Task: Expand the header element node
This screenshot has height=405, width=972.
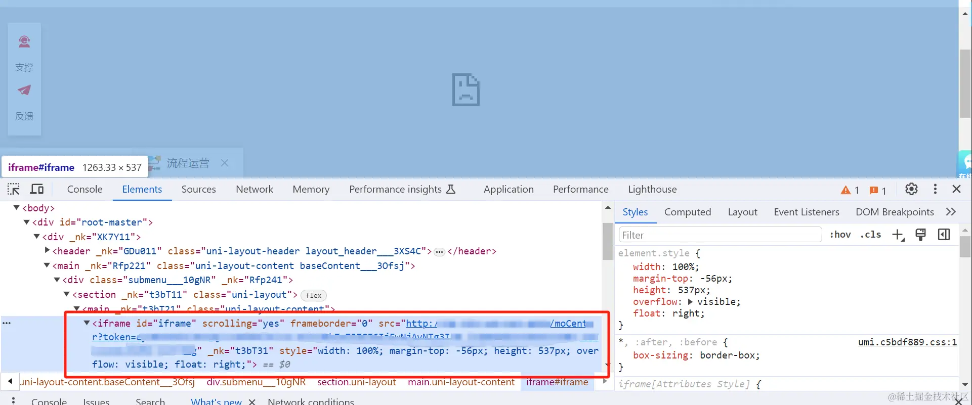Action: point(47,250)
